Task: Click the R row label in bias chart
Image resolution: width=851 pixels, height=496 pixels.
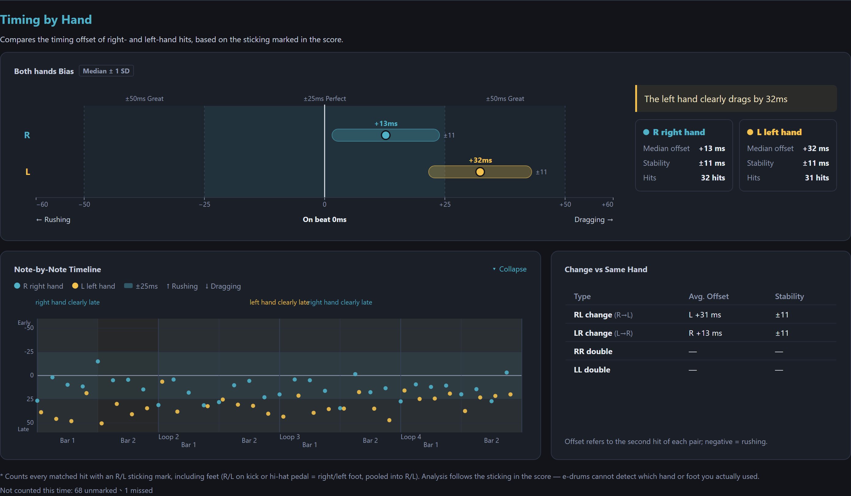Action: click(27, 135)
